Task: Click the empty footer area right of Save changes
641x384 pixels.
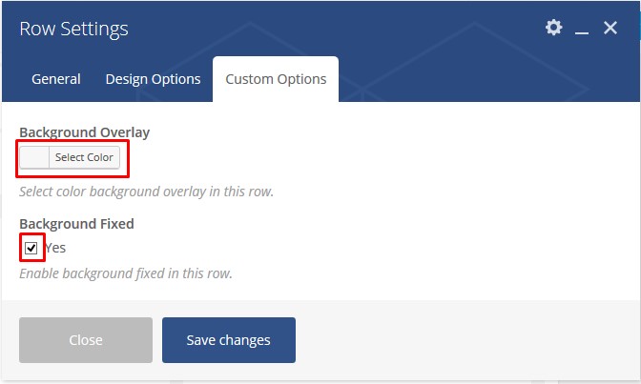Action: pos(466,340)
